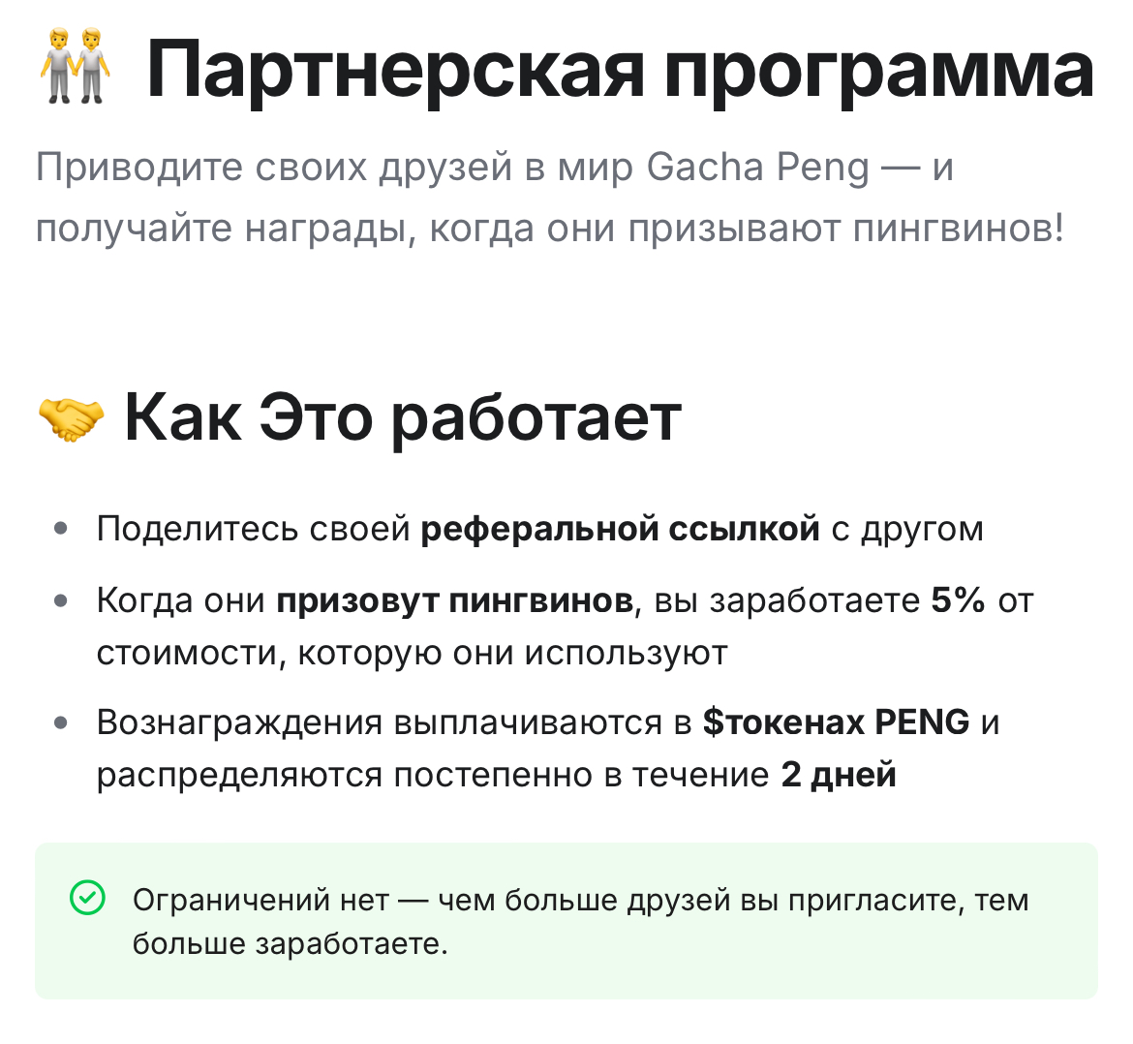Click the subtitle line получайте награды

550,229
